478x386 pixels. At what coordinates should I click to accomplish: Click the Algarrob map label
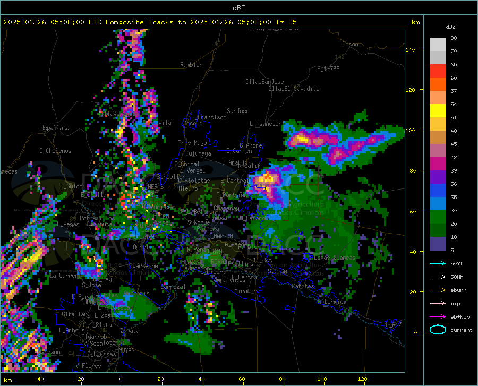[x=94, y=337]
